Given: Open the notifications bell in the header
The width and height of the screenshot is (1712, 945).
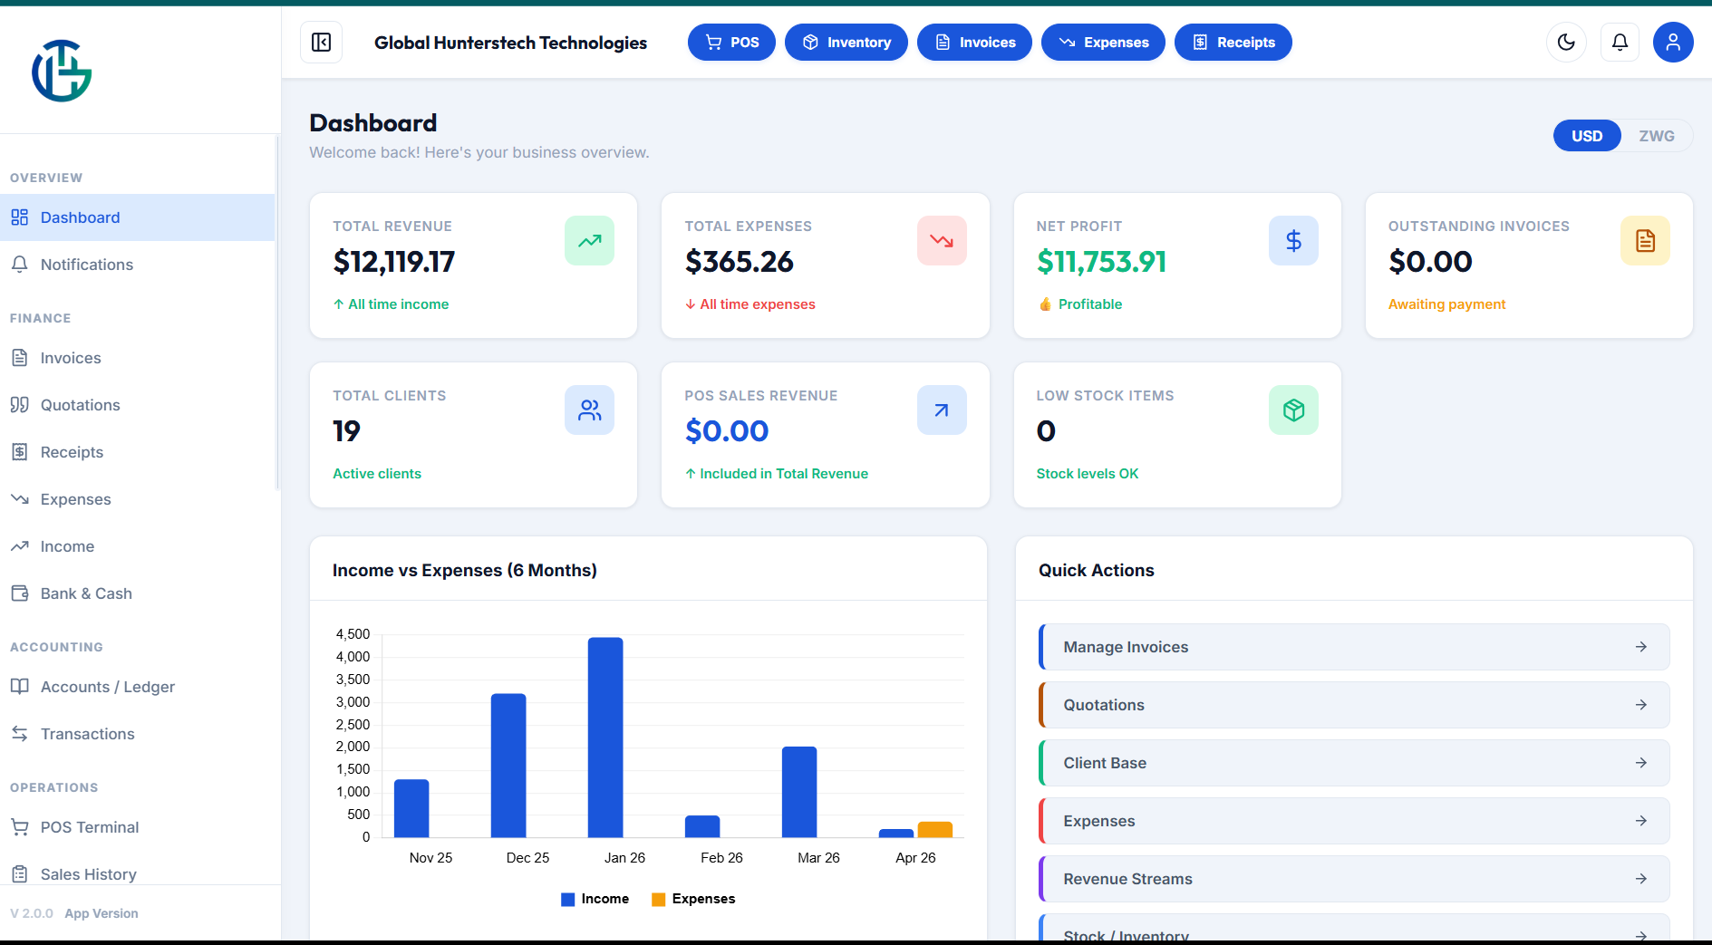Looking at the screenshot, I should click(1620, 43).
